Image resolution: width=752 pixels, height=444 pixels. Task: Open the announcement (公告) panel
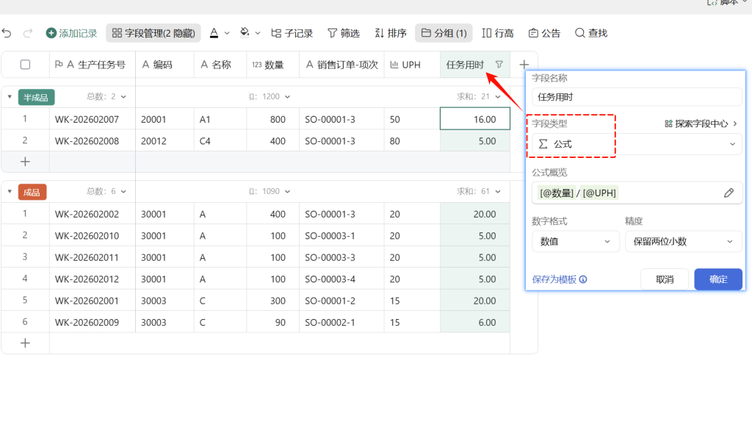544,33
